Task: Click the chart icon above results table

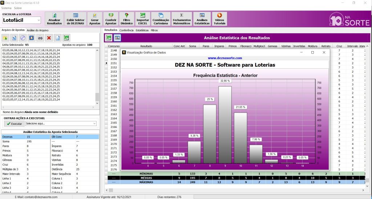Action: pos(117,38)
